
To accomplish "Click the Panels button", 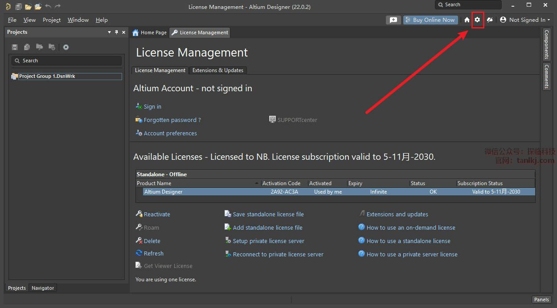I will [x=541, y=300].
